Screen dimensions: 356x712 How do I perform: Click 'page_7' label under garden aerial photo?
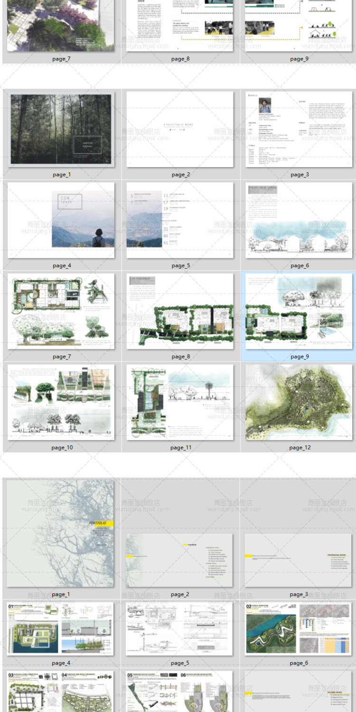pyautogui.click(x=62, y=59)
